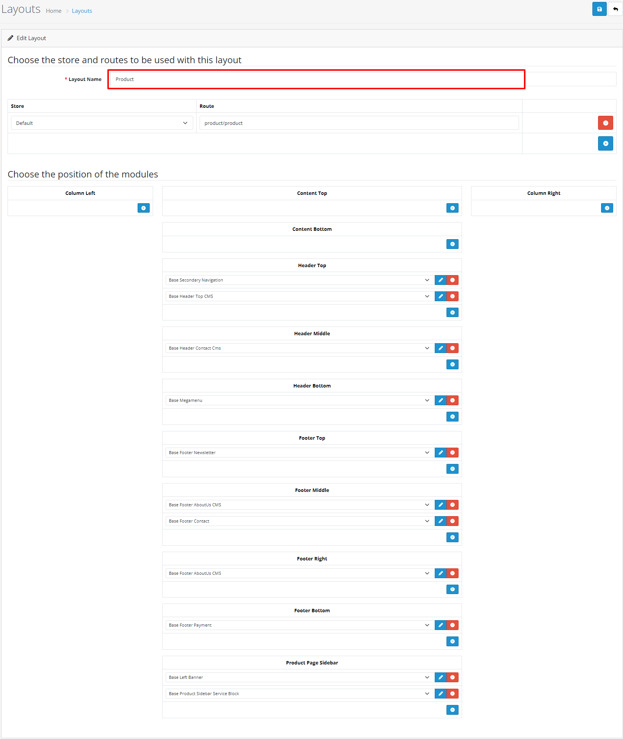Add a new route row
The height and width of the screenshot is (739, 623).
pyautogui.click(x=605, y=143)
